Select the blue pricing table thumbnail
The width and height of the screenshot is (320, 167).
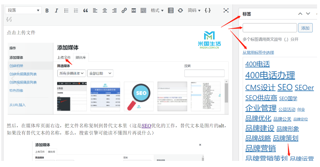click(105, 96)
